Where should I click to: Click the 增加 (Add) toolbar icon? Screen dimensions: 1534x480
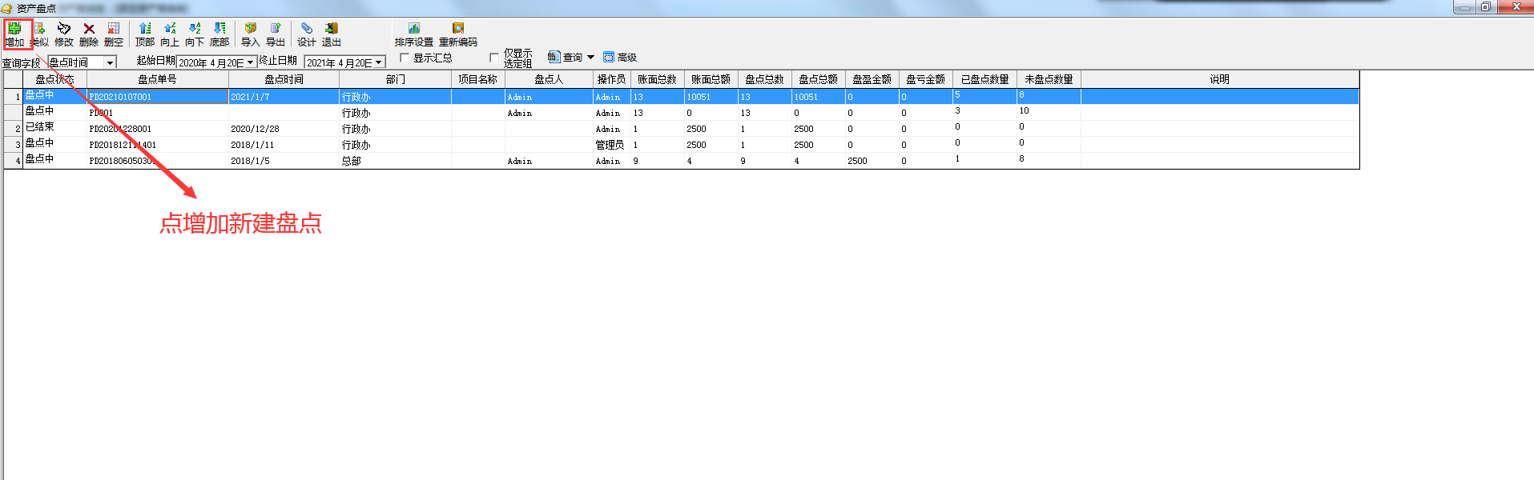coord(14,30)
